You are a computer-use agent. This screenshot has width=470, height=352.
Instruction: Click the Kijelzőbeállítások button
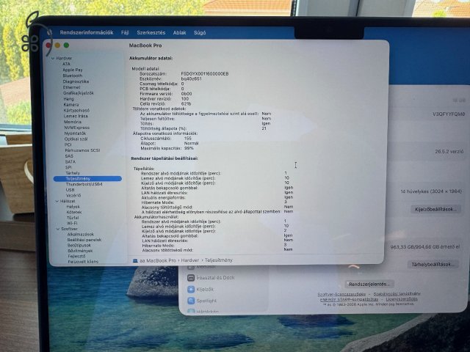(x=435, y=209)
